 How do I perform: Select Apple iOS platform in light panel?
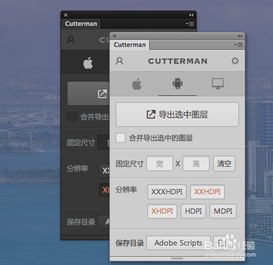[x=137, y=84]
